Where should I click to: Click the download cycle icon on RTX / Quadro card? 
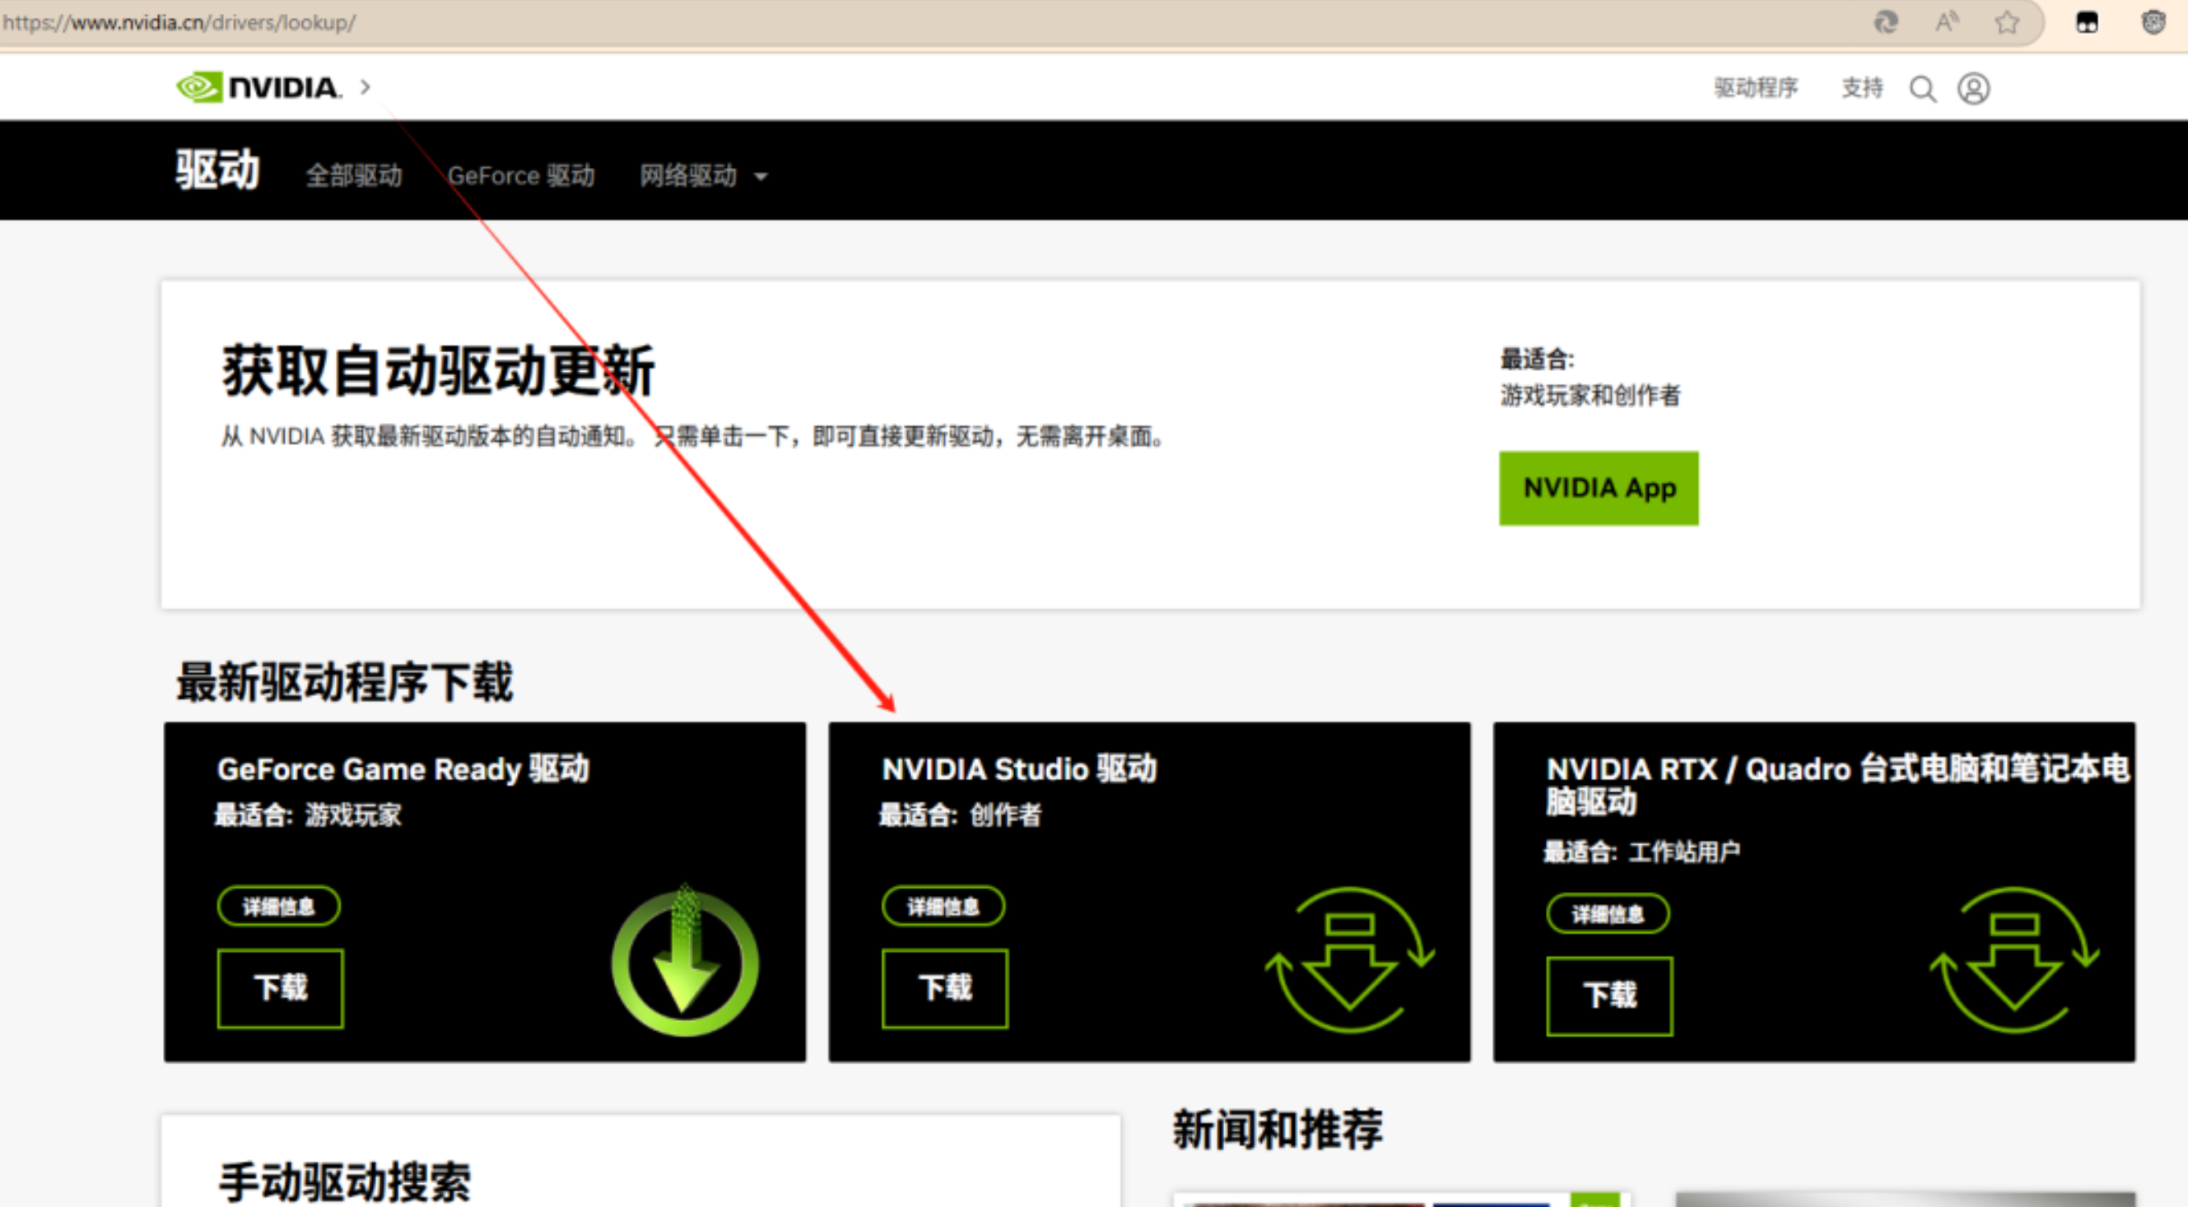[x=2015, y=960]
